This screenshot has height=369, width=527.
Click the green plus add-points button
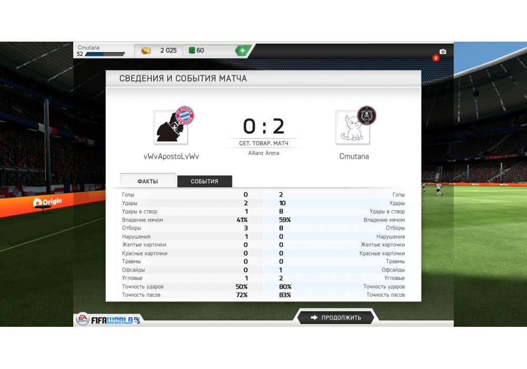[242, 51]
